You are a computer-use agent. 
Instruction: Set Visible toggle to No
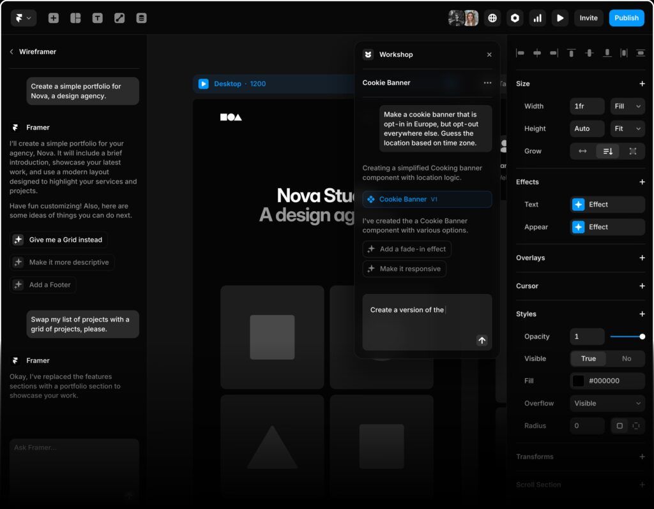(x=626, y=358)
